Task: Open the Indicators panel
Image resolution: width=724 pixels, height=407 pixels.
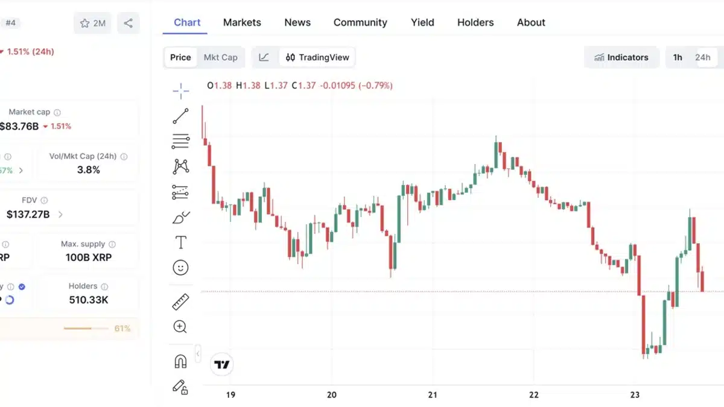Action: (x=621, y=57)
